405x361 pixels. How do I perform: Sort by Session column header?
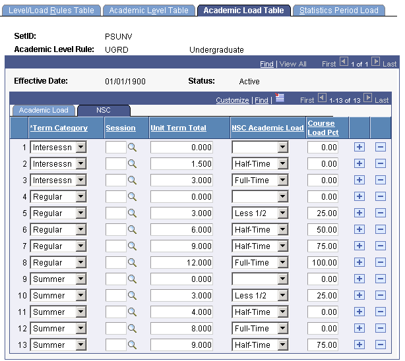[x=121, y=128]
